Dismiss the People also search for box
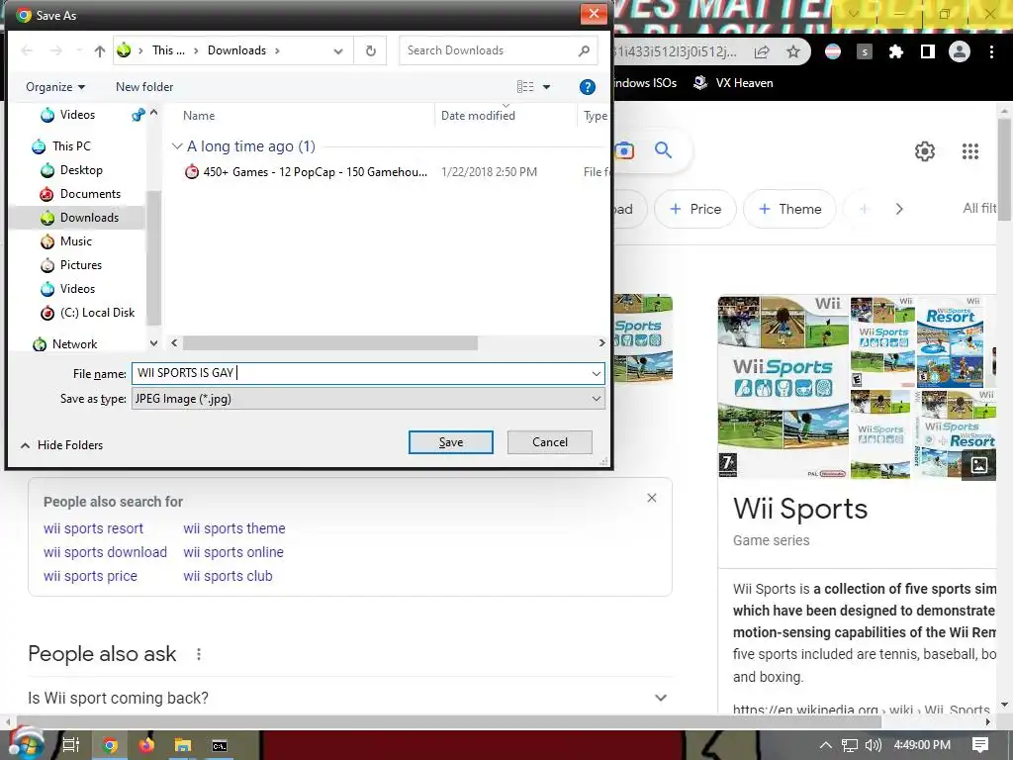Viewport: 1013px width, 760px height. tap(652, 498)
